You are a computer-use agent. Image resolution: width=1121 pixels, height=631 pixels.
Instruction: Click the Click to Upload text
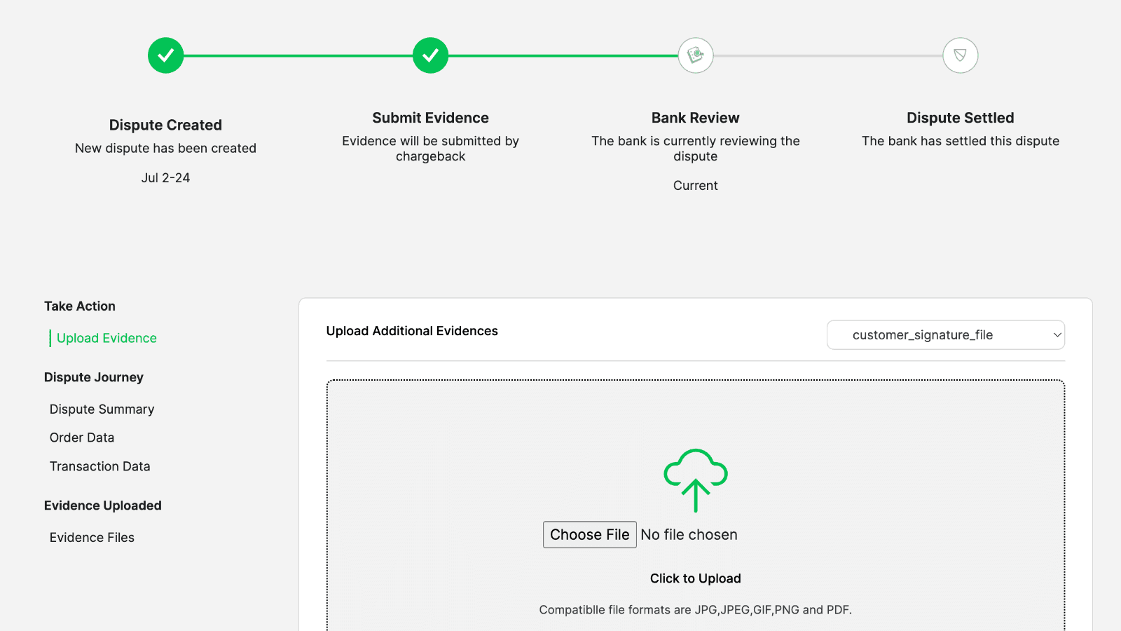(x=695, y=578)
